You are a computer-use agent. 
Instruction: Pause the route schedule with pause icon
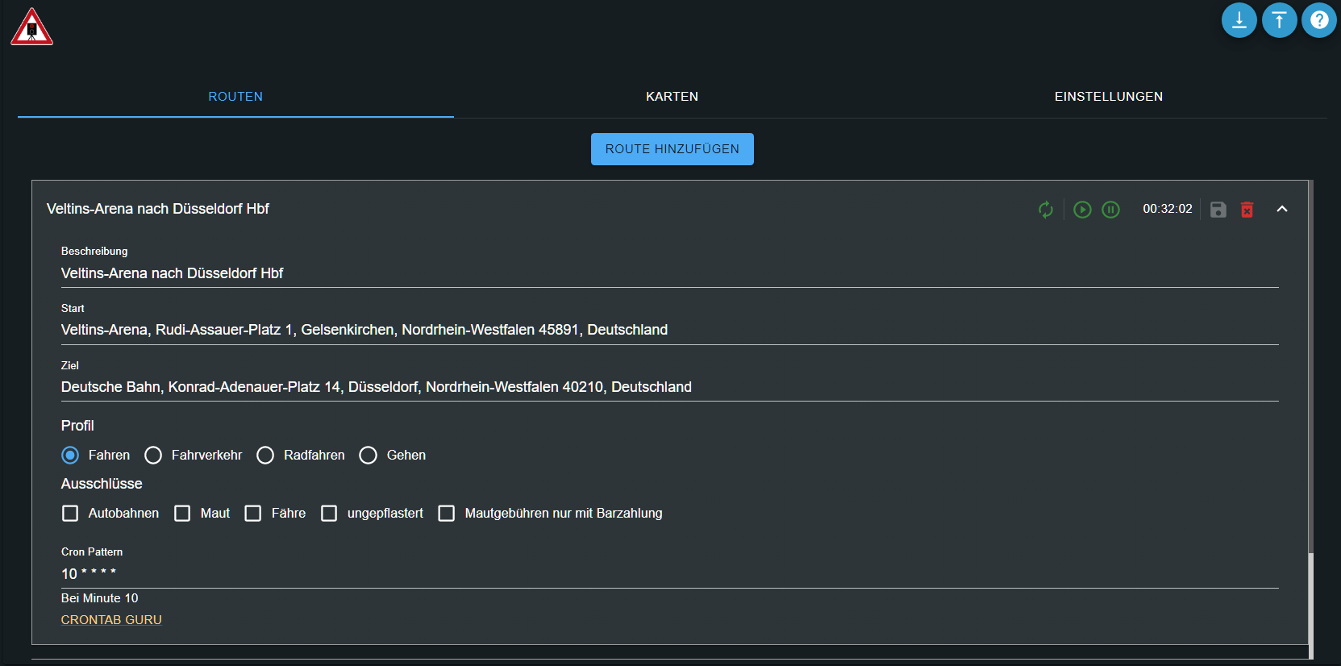pos(1110,210)
